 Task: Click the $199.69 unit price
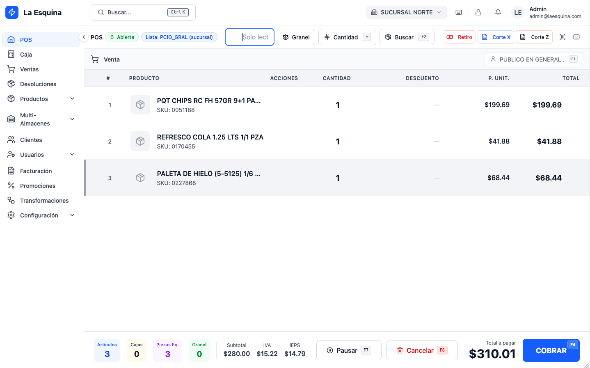coord(497,105)
